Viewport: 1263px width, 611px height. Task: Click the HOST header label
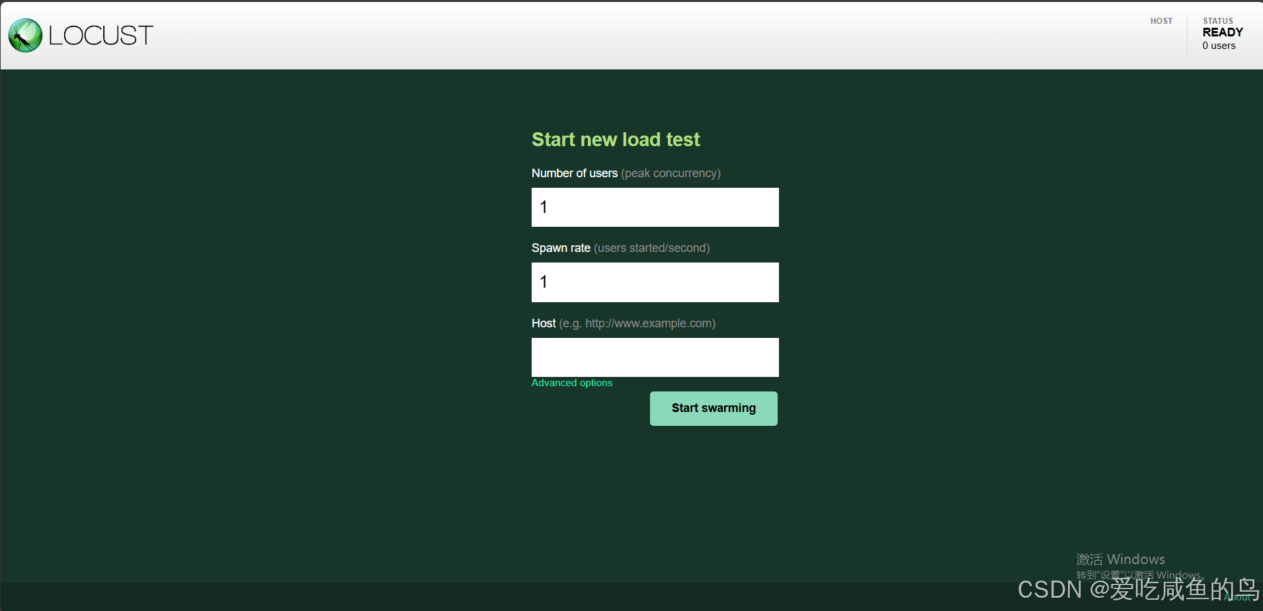click(x=1161, y=21)
